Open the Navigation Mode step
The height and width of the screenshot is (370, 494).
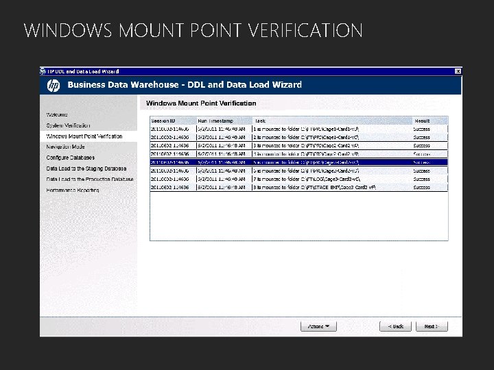click(x=65, y=147)
